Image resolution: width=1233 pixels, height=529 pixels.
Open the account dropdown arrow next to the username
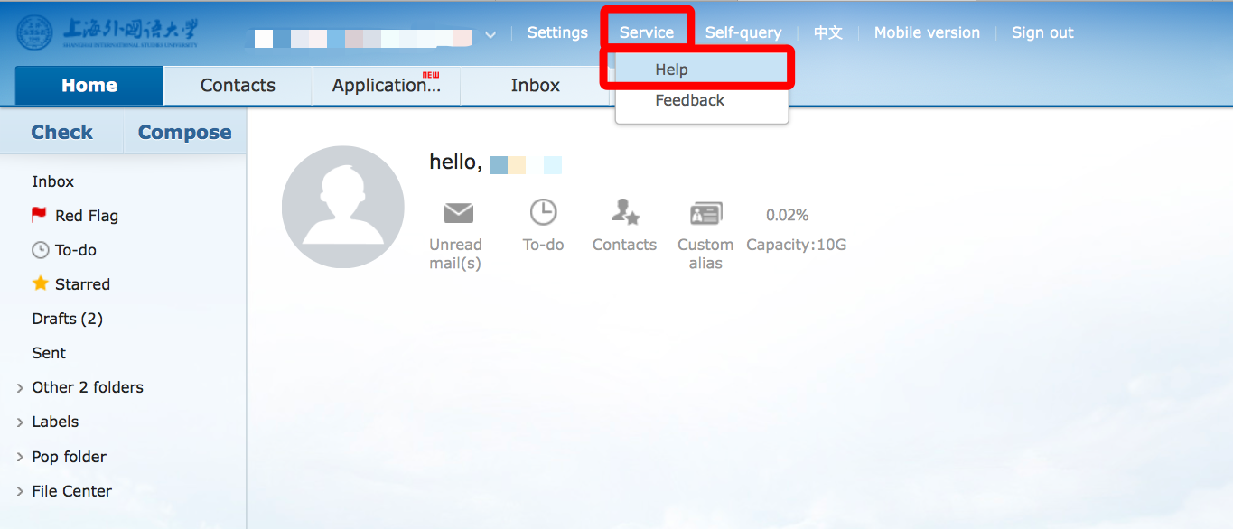click(x=490, y=34)
